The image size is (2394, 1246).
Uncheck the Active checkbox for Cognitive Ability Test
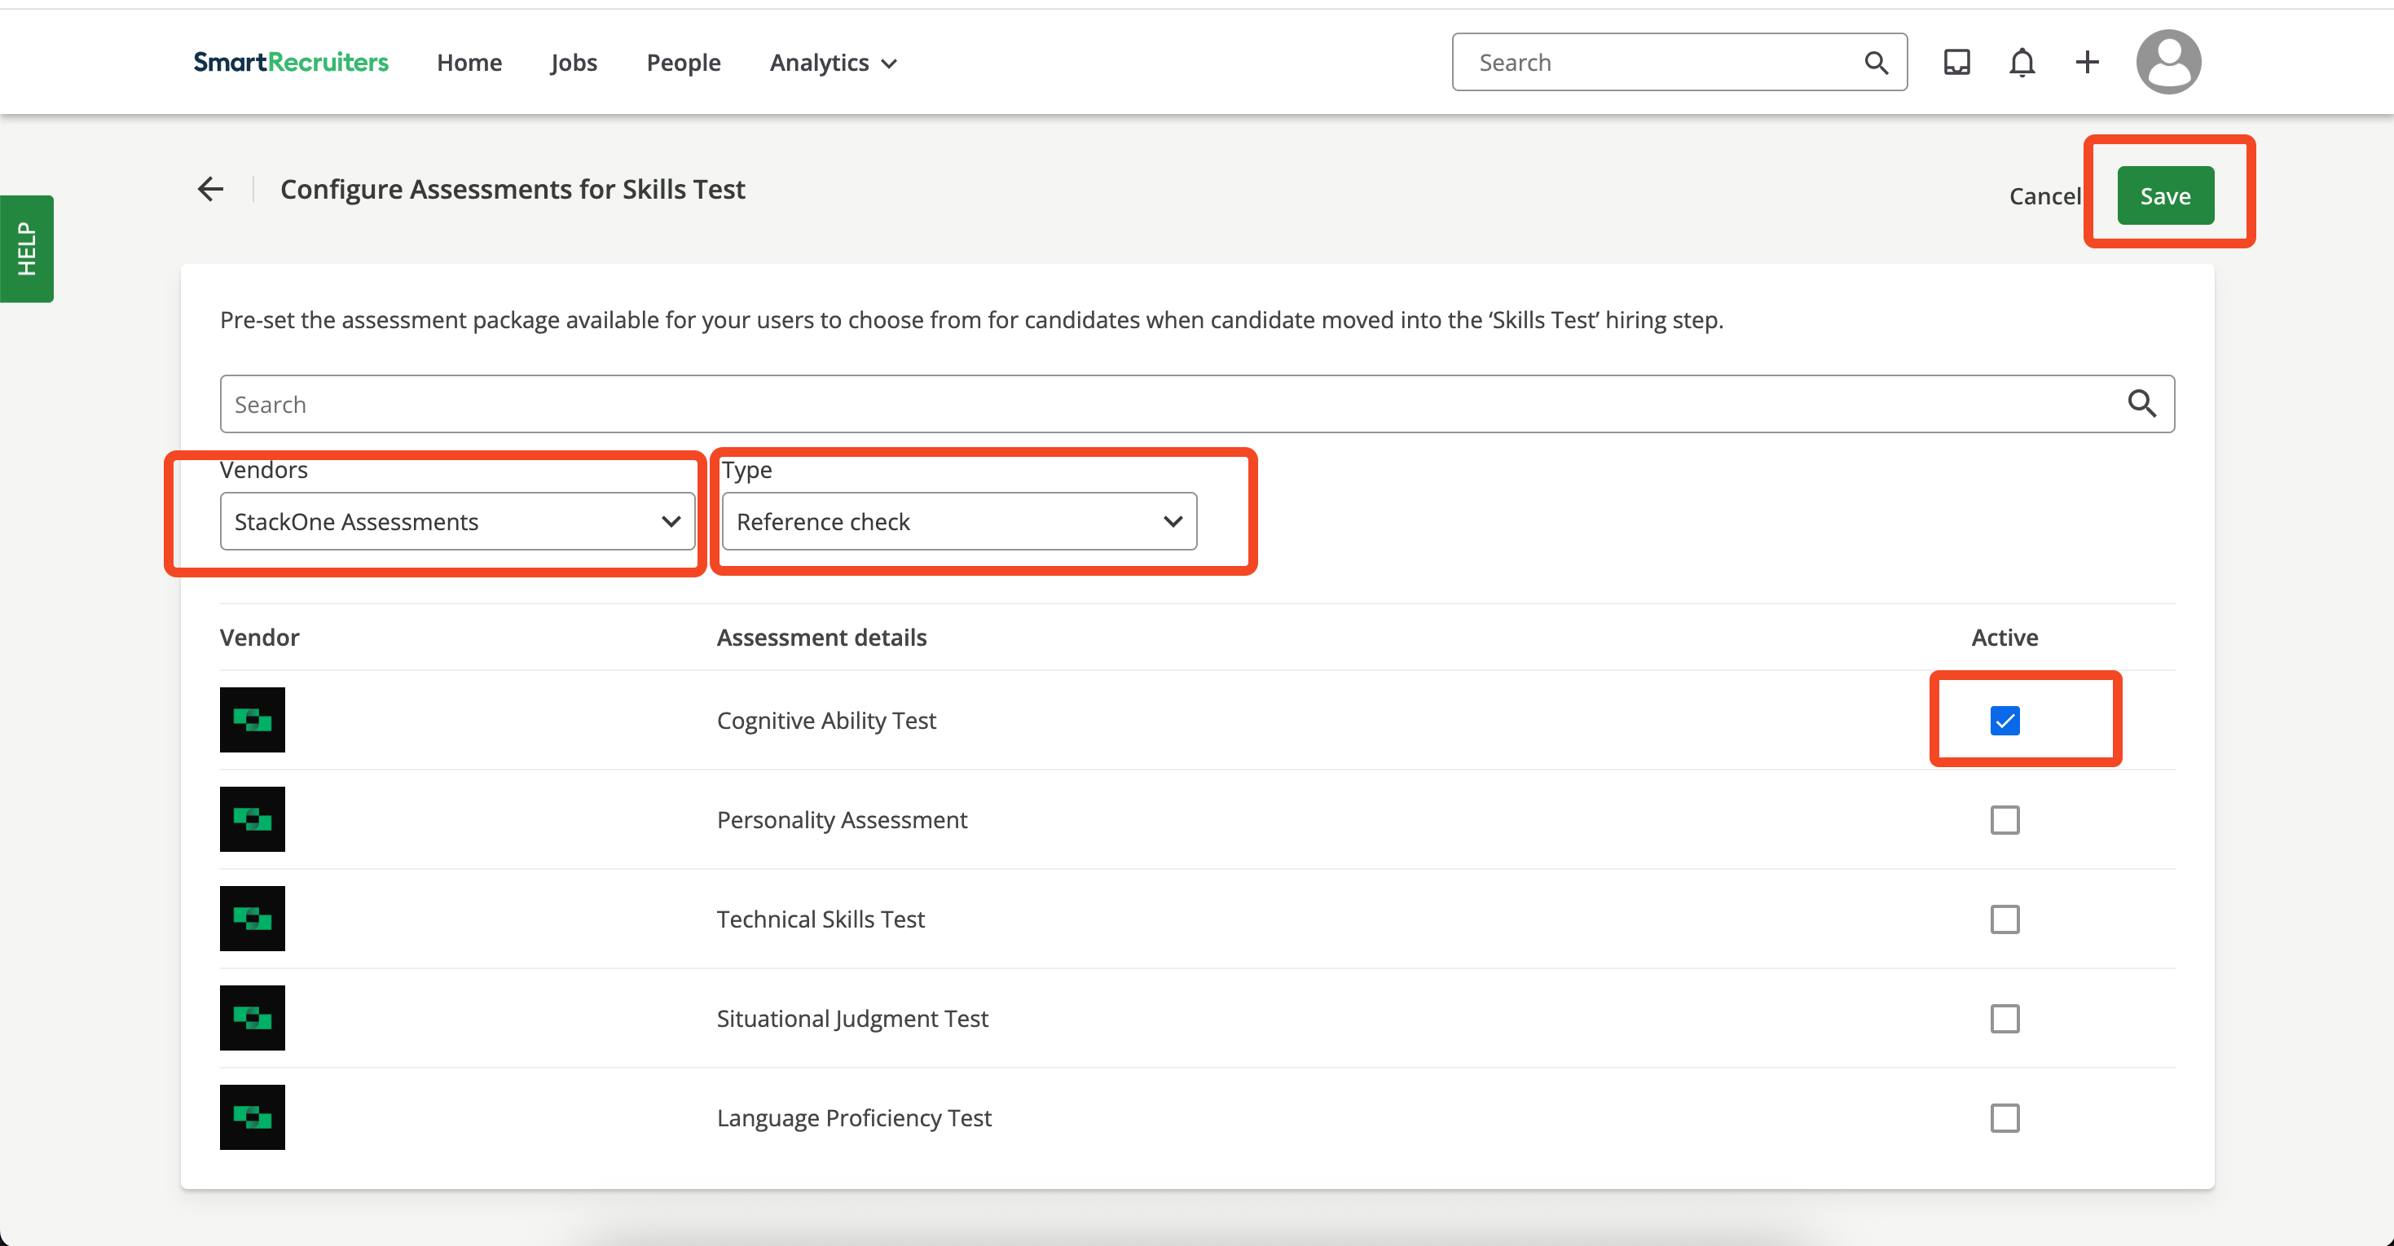2005,720
